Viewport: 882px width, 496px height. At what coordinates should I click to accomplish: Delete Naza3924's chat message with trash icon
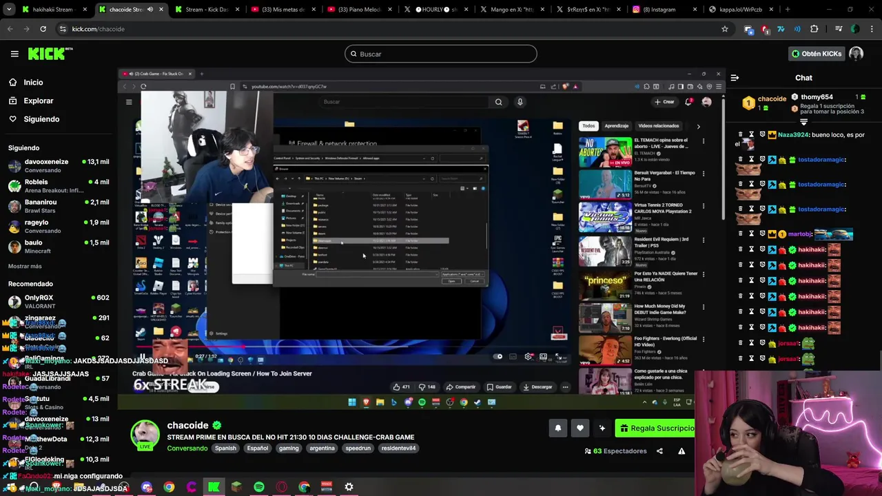[x=741, y=135]
